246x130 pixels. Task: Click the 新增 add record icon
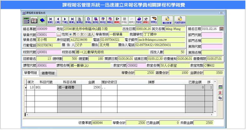87,20
